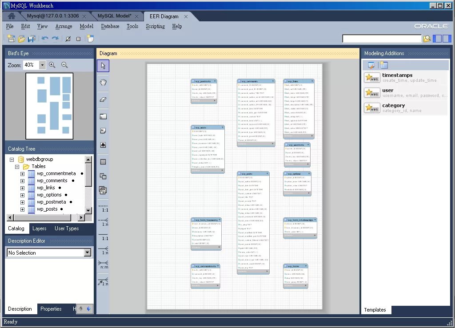Switch to MySQL Model* tab
The width and height of the screenshot is (455, 328).
point(114,16)
